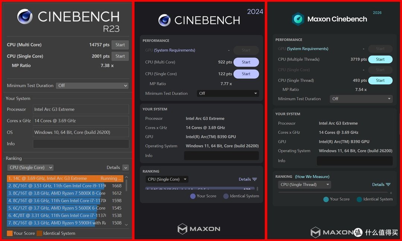The width and height of the screenshot is (402, 241).
Task: Click the R23 Info input field
Action: coord(81,144)
